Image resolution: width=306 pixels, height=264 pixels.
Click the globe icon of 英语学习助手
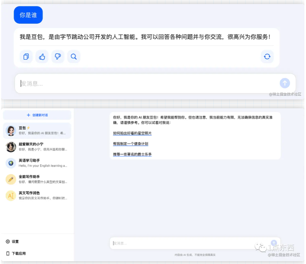pyautogui.click(x=11, y=163)
